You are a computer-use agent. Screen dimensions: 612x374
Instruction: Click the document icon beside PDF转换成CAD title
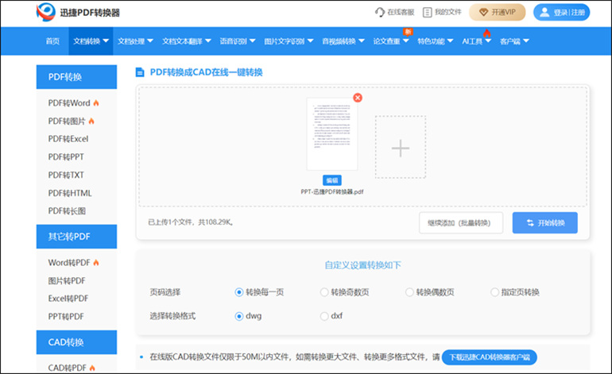coord(140,72)
